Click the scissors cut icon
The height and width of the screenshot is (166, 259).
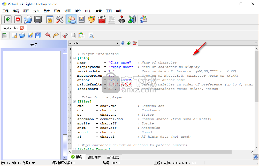pos(65,35)
